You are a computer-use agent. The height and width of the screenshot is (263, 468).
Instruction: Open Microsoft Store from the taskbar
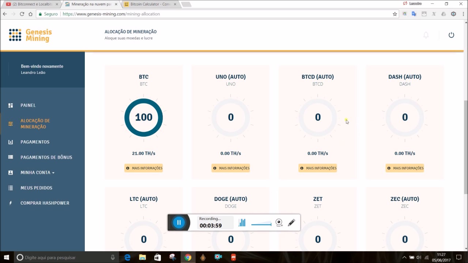tap(158, 258)
